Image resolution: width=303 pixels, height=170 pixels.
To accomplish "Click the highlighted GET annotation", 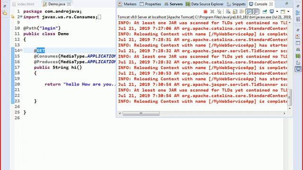I will (x=41, y=51).
